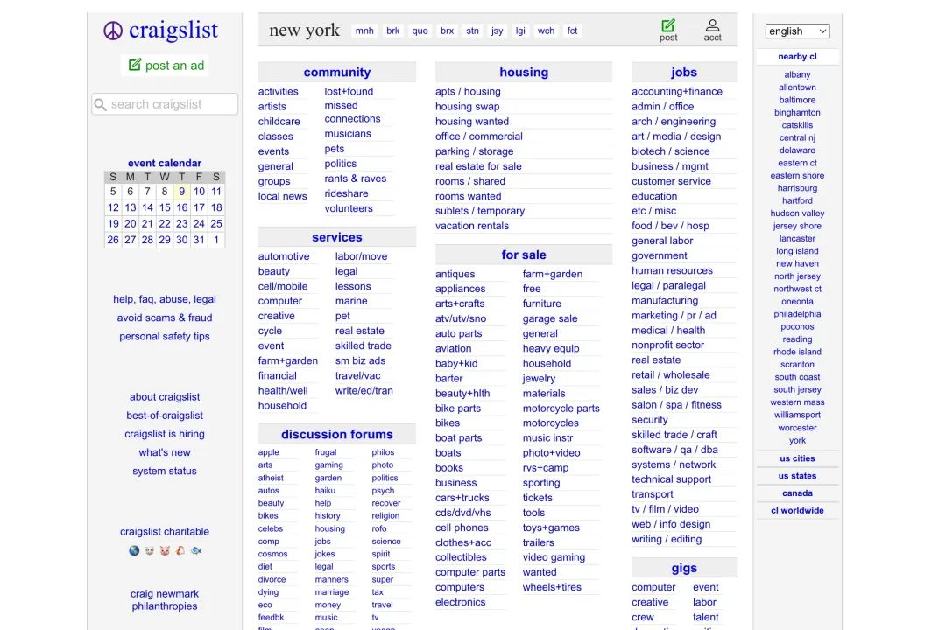Open the gigs section header

pyautogui.click(x=684, y=568)
